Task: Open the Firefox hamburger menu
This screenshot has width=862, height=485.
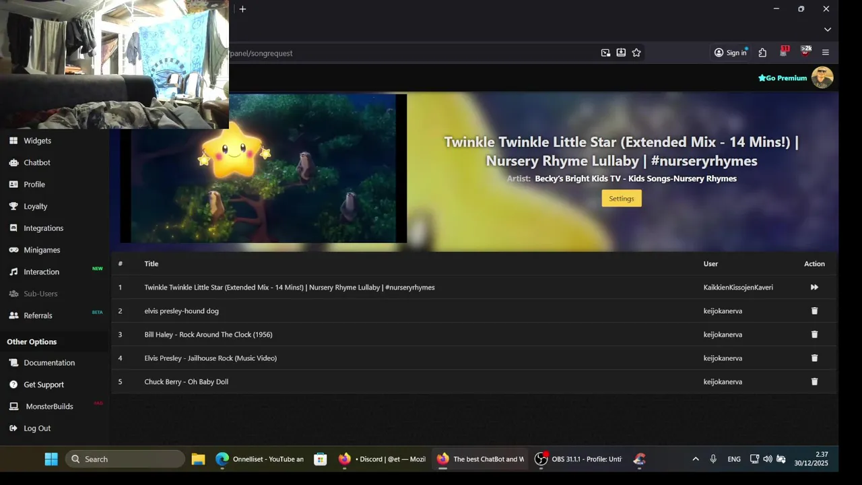Action: 826,53
